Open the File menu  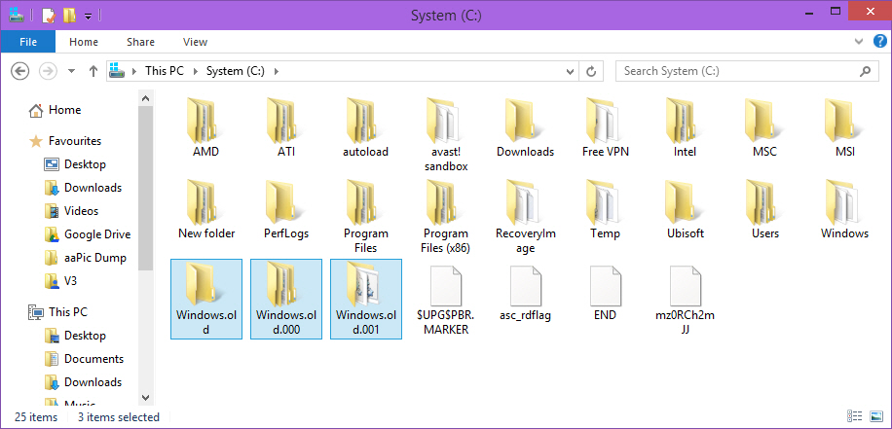pos(27,42)
